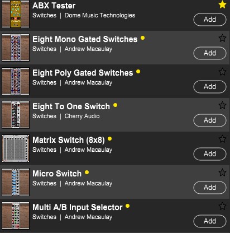Image resolution: width=230 pixels, height=233 pixels.
Task: Click the yellow dot beside Eight Mono Gated Switches
Action: pyautogui.click(x=143, y=38)
